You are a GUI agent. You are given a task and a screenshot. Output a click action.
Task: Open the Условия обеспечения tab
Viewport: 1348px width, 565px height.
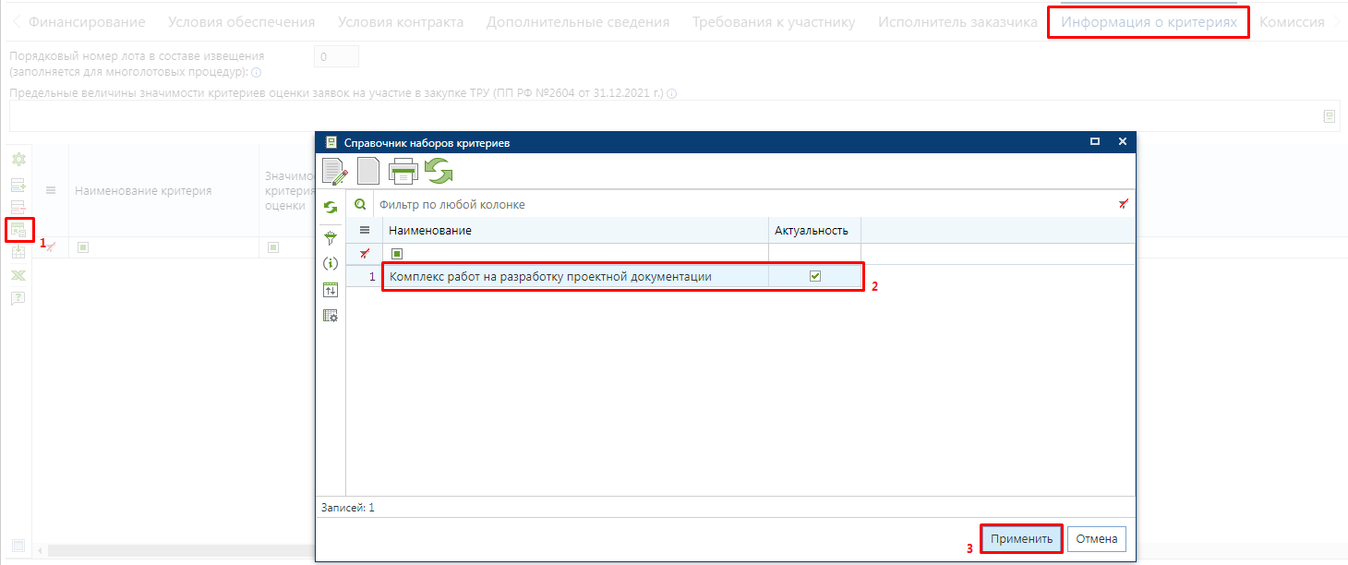coord(241,22)
